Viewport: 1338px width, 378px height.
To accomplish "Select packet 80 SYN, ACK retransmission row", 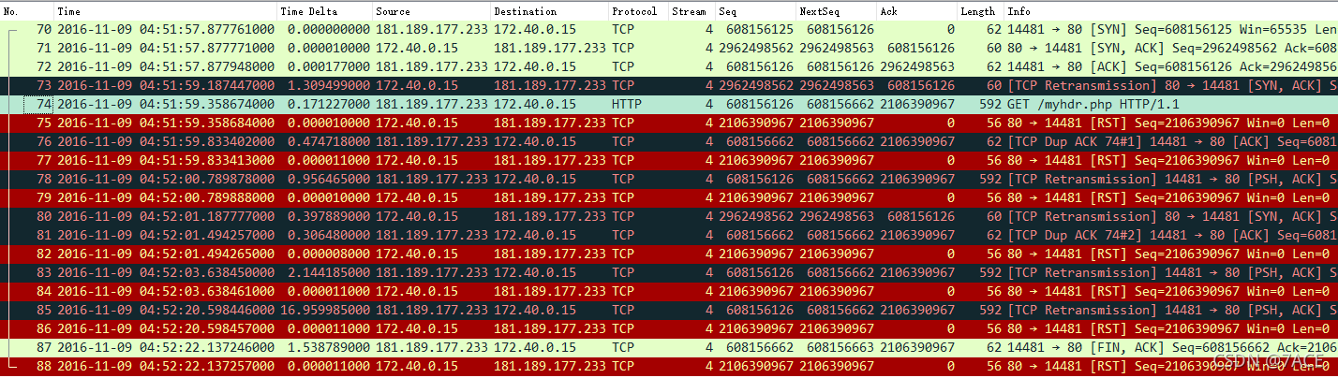I will 669,216.
